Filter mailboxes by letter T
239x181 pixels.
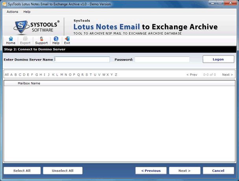[x=91, y=75]
